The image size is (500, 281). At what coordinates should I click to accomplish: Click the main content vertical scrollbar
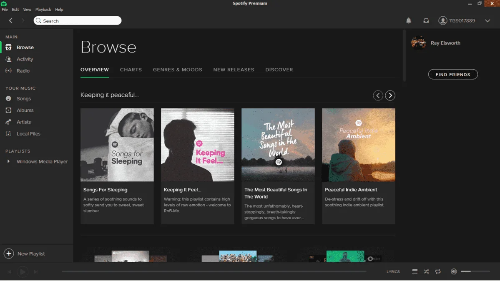click(405, 56)
